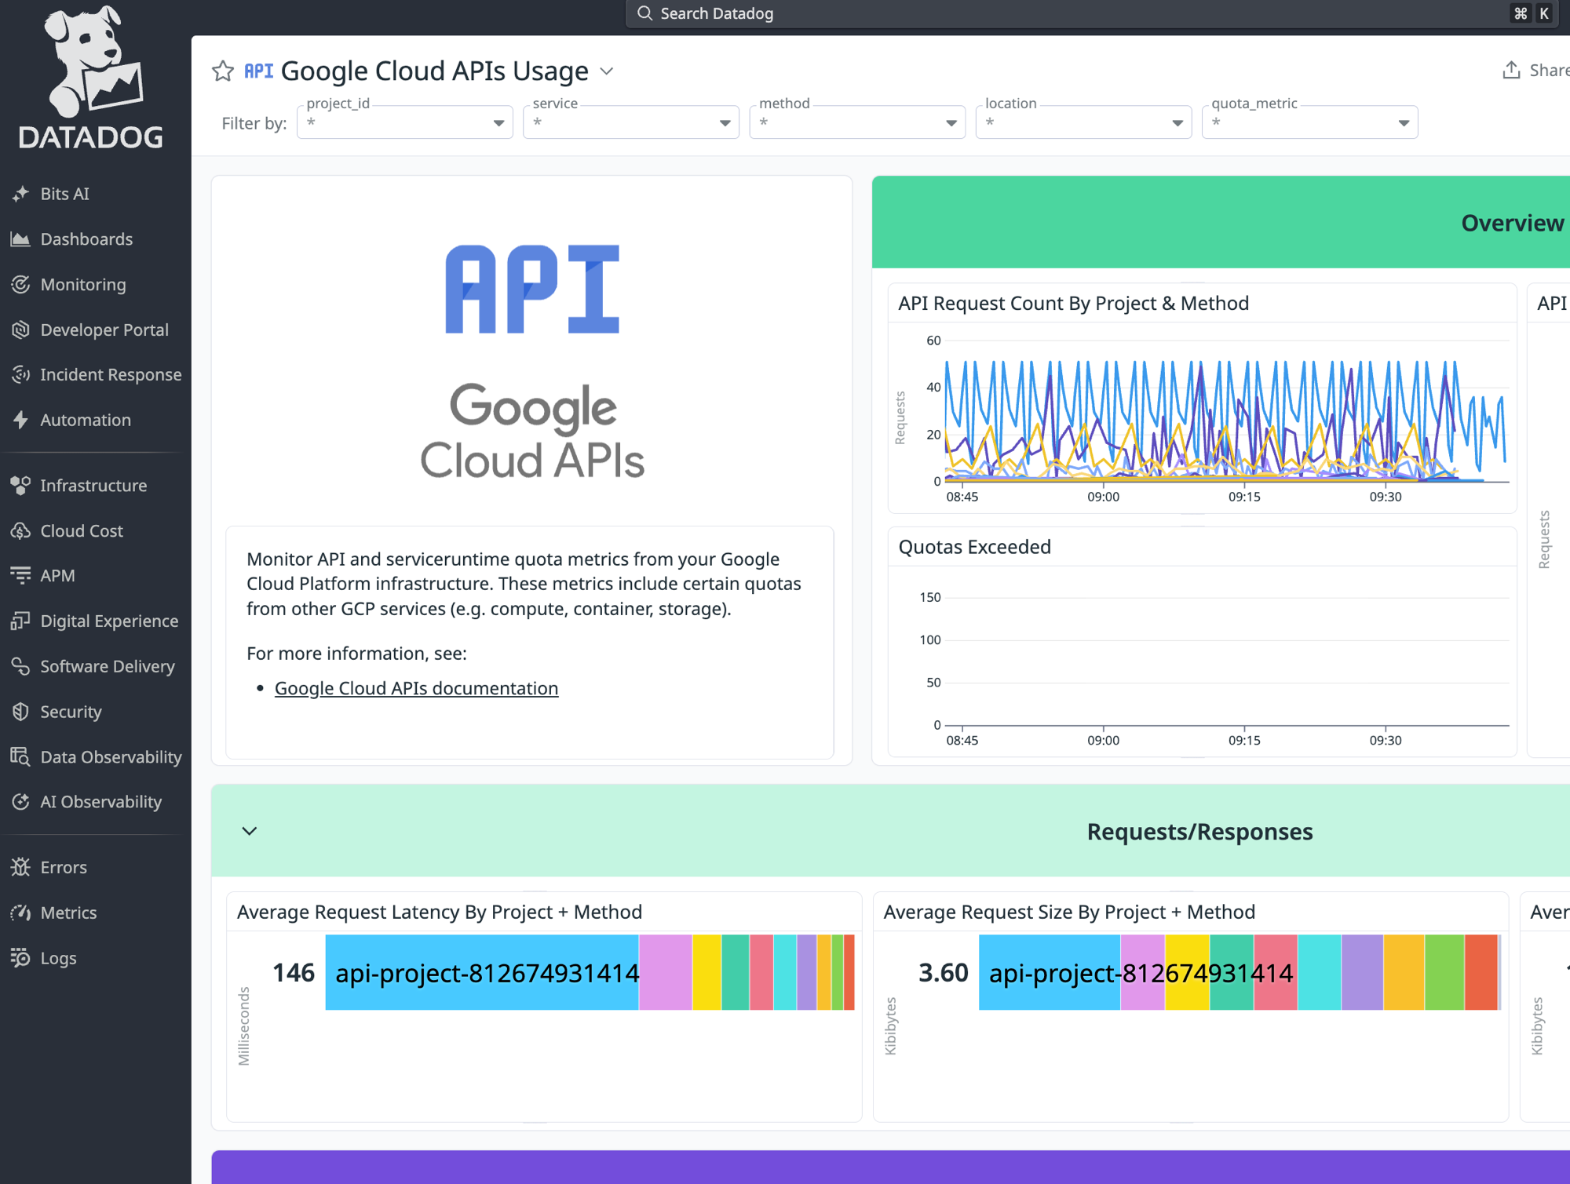Screen dimensions: 1570x1184
Task: Click the Software Delivery icon
Action: [x=21, y=667]
